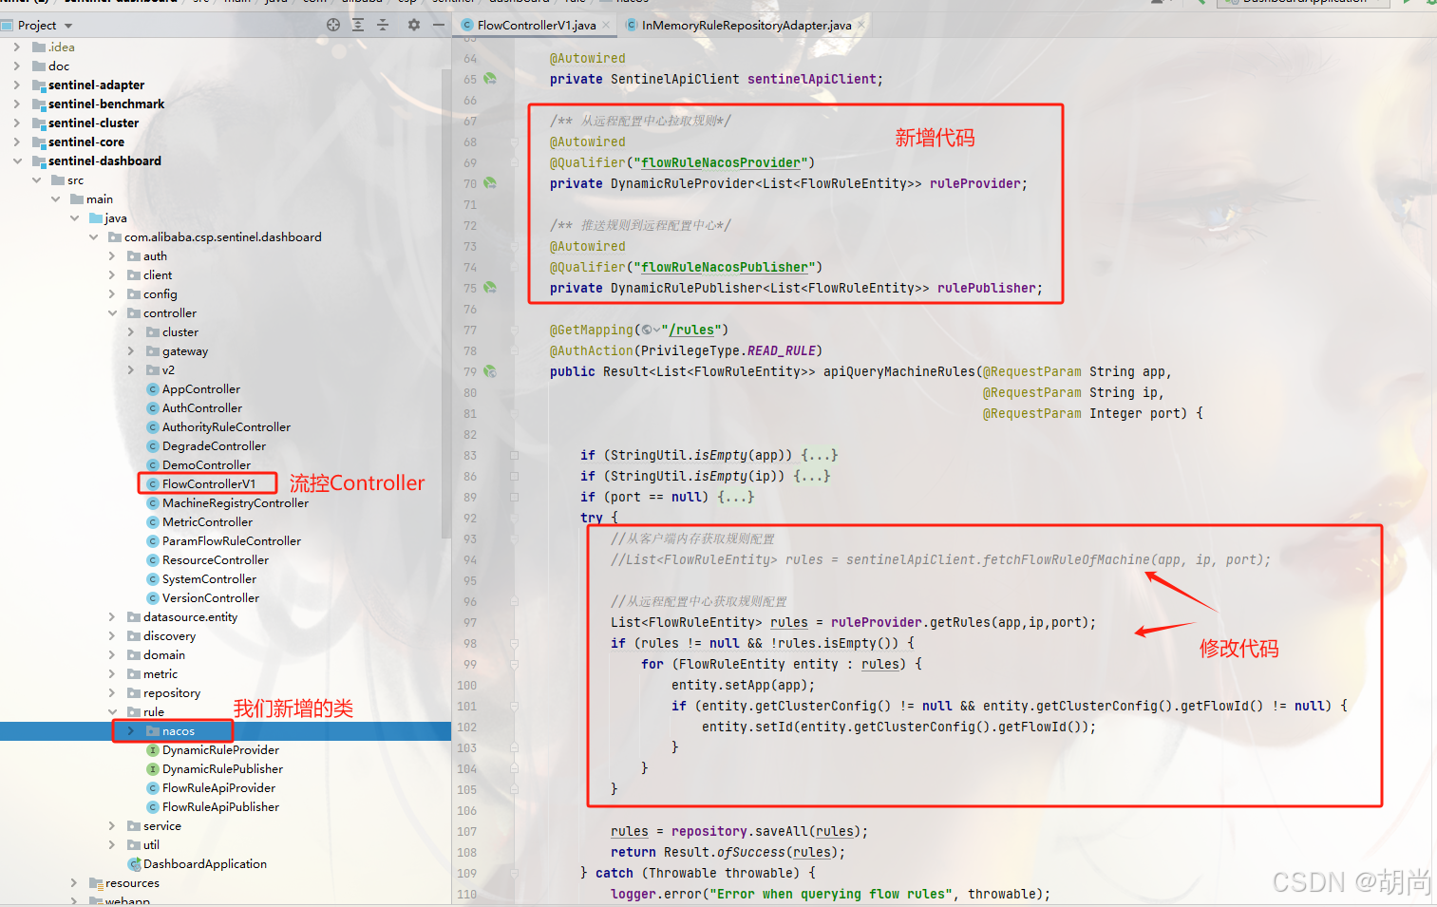1437x907 pixels.
Task: Open the Project view dropdown
Action: tap(68, 26)
